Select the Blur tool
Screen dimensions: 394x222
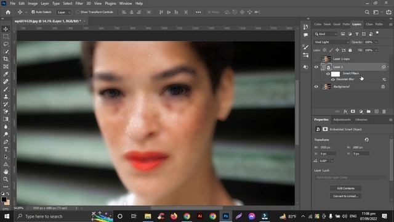(x=6, y=126)
